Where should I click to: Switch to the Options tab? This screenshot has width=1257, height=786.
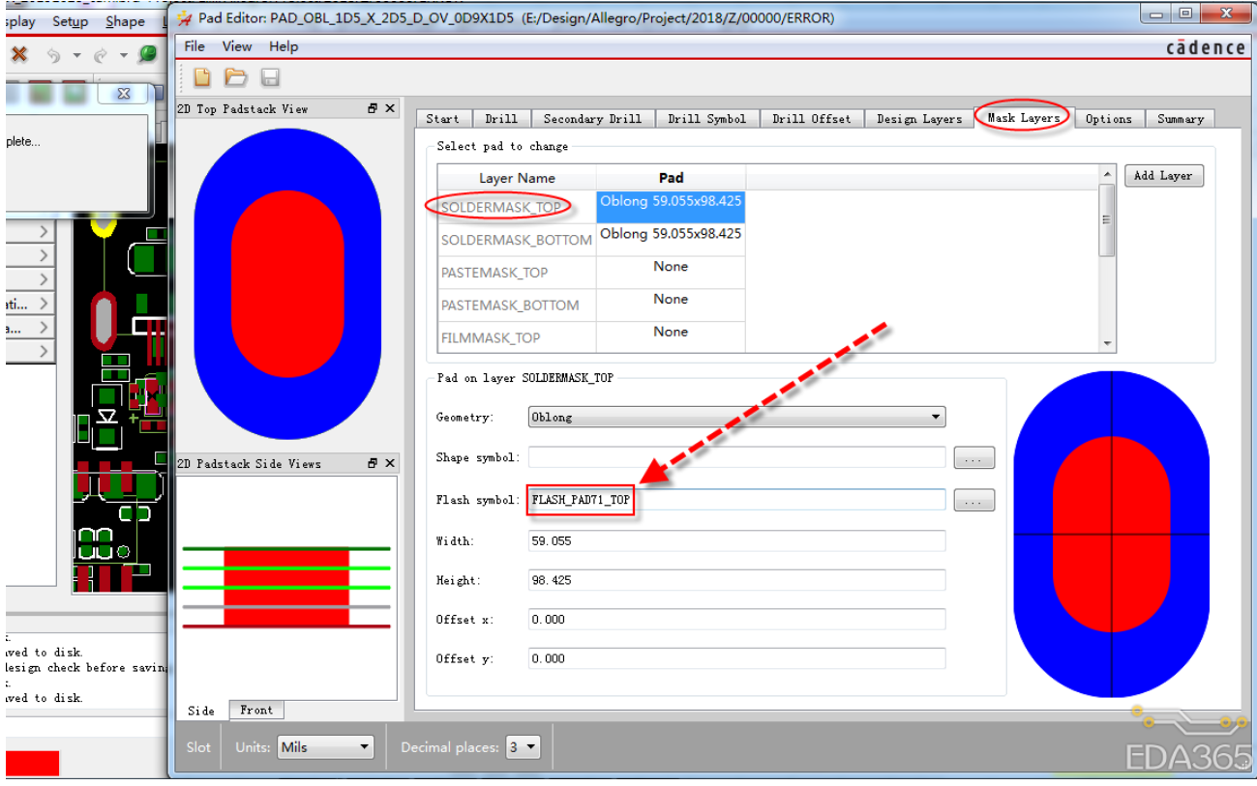coord(1109,119)
